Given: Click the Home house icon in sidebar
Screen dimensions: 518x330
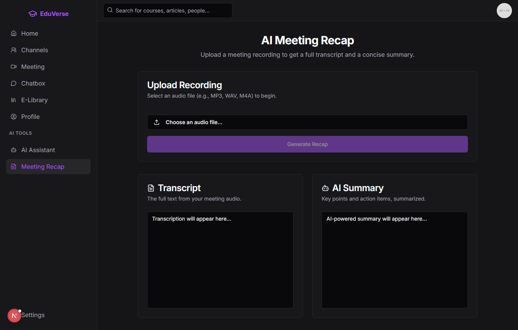Looking at the screenshot, I should pos(14,33).
